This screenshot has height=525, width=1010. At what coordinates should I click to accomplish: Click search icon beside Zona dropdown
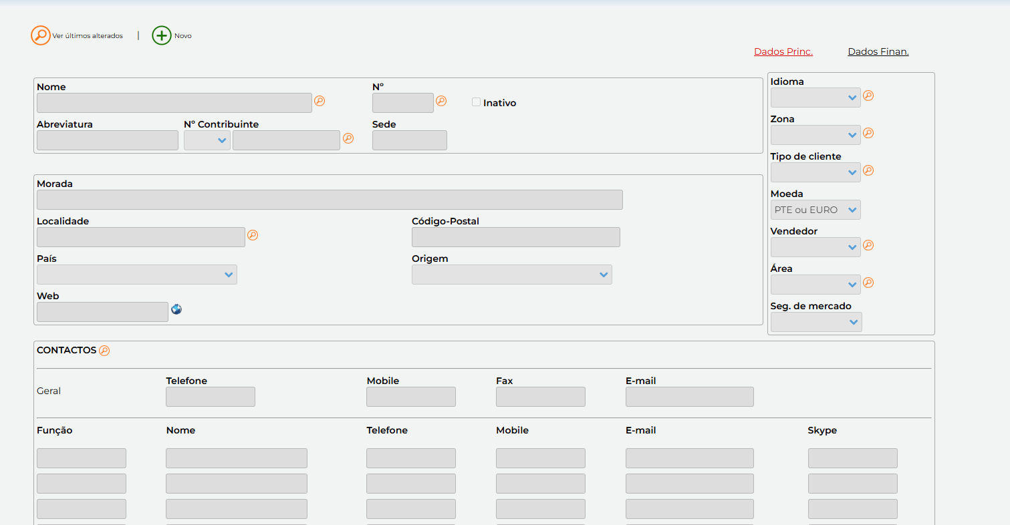tap(868, 133)
